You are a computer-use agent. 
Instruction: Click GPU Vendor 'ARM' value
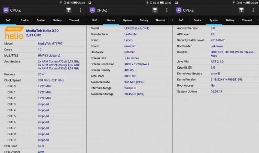point(41,151)
